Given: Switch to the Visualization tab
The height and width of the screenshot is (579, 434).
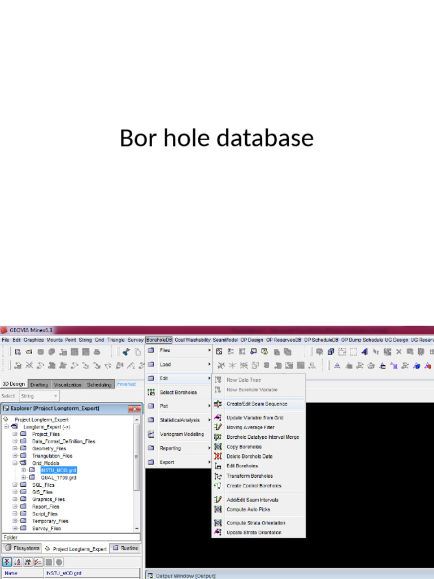Looking at the screenshot, I should [68, 384].
